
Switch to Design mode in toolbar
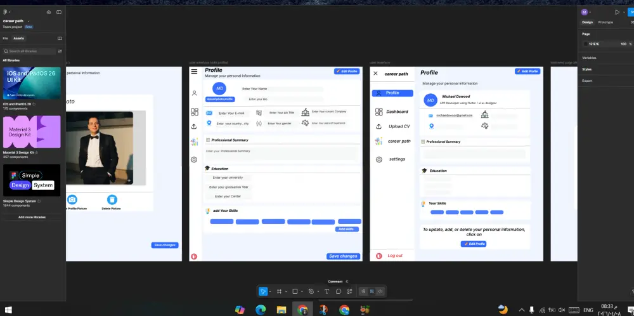click(x=372, y=291)
